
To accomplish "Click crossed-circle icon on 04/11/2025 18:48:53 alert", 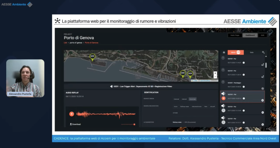I will point(262,89).
